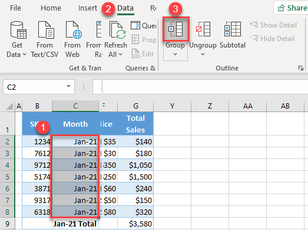
Task: Click the $150 sales cell
Action: click(135, 200)
